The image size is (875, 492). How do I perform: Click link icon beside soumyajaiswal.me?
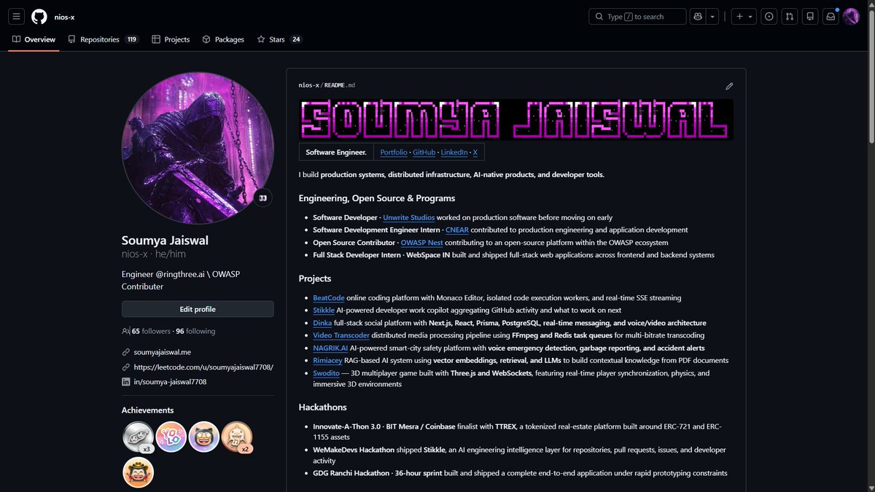pyautogui.click(x=126, y=352)
